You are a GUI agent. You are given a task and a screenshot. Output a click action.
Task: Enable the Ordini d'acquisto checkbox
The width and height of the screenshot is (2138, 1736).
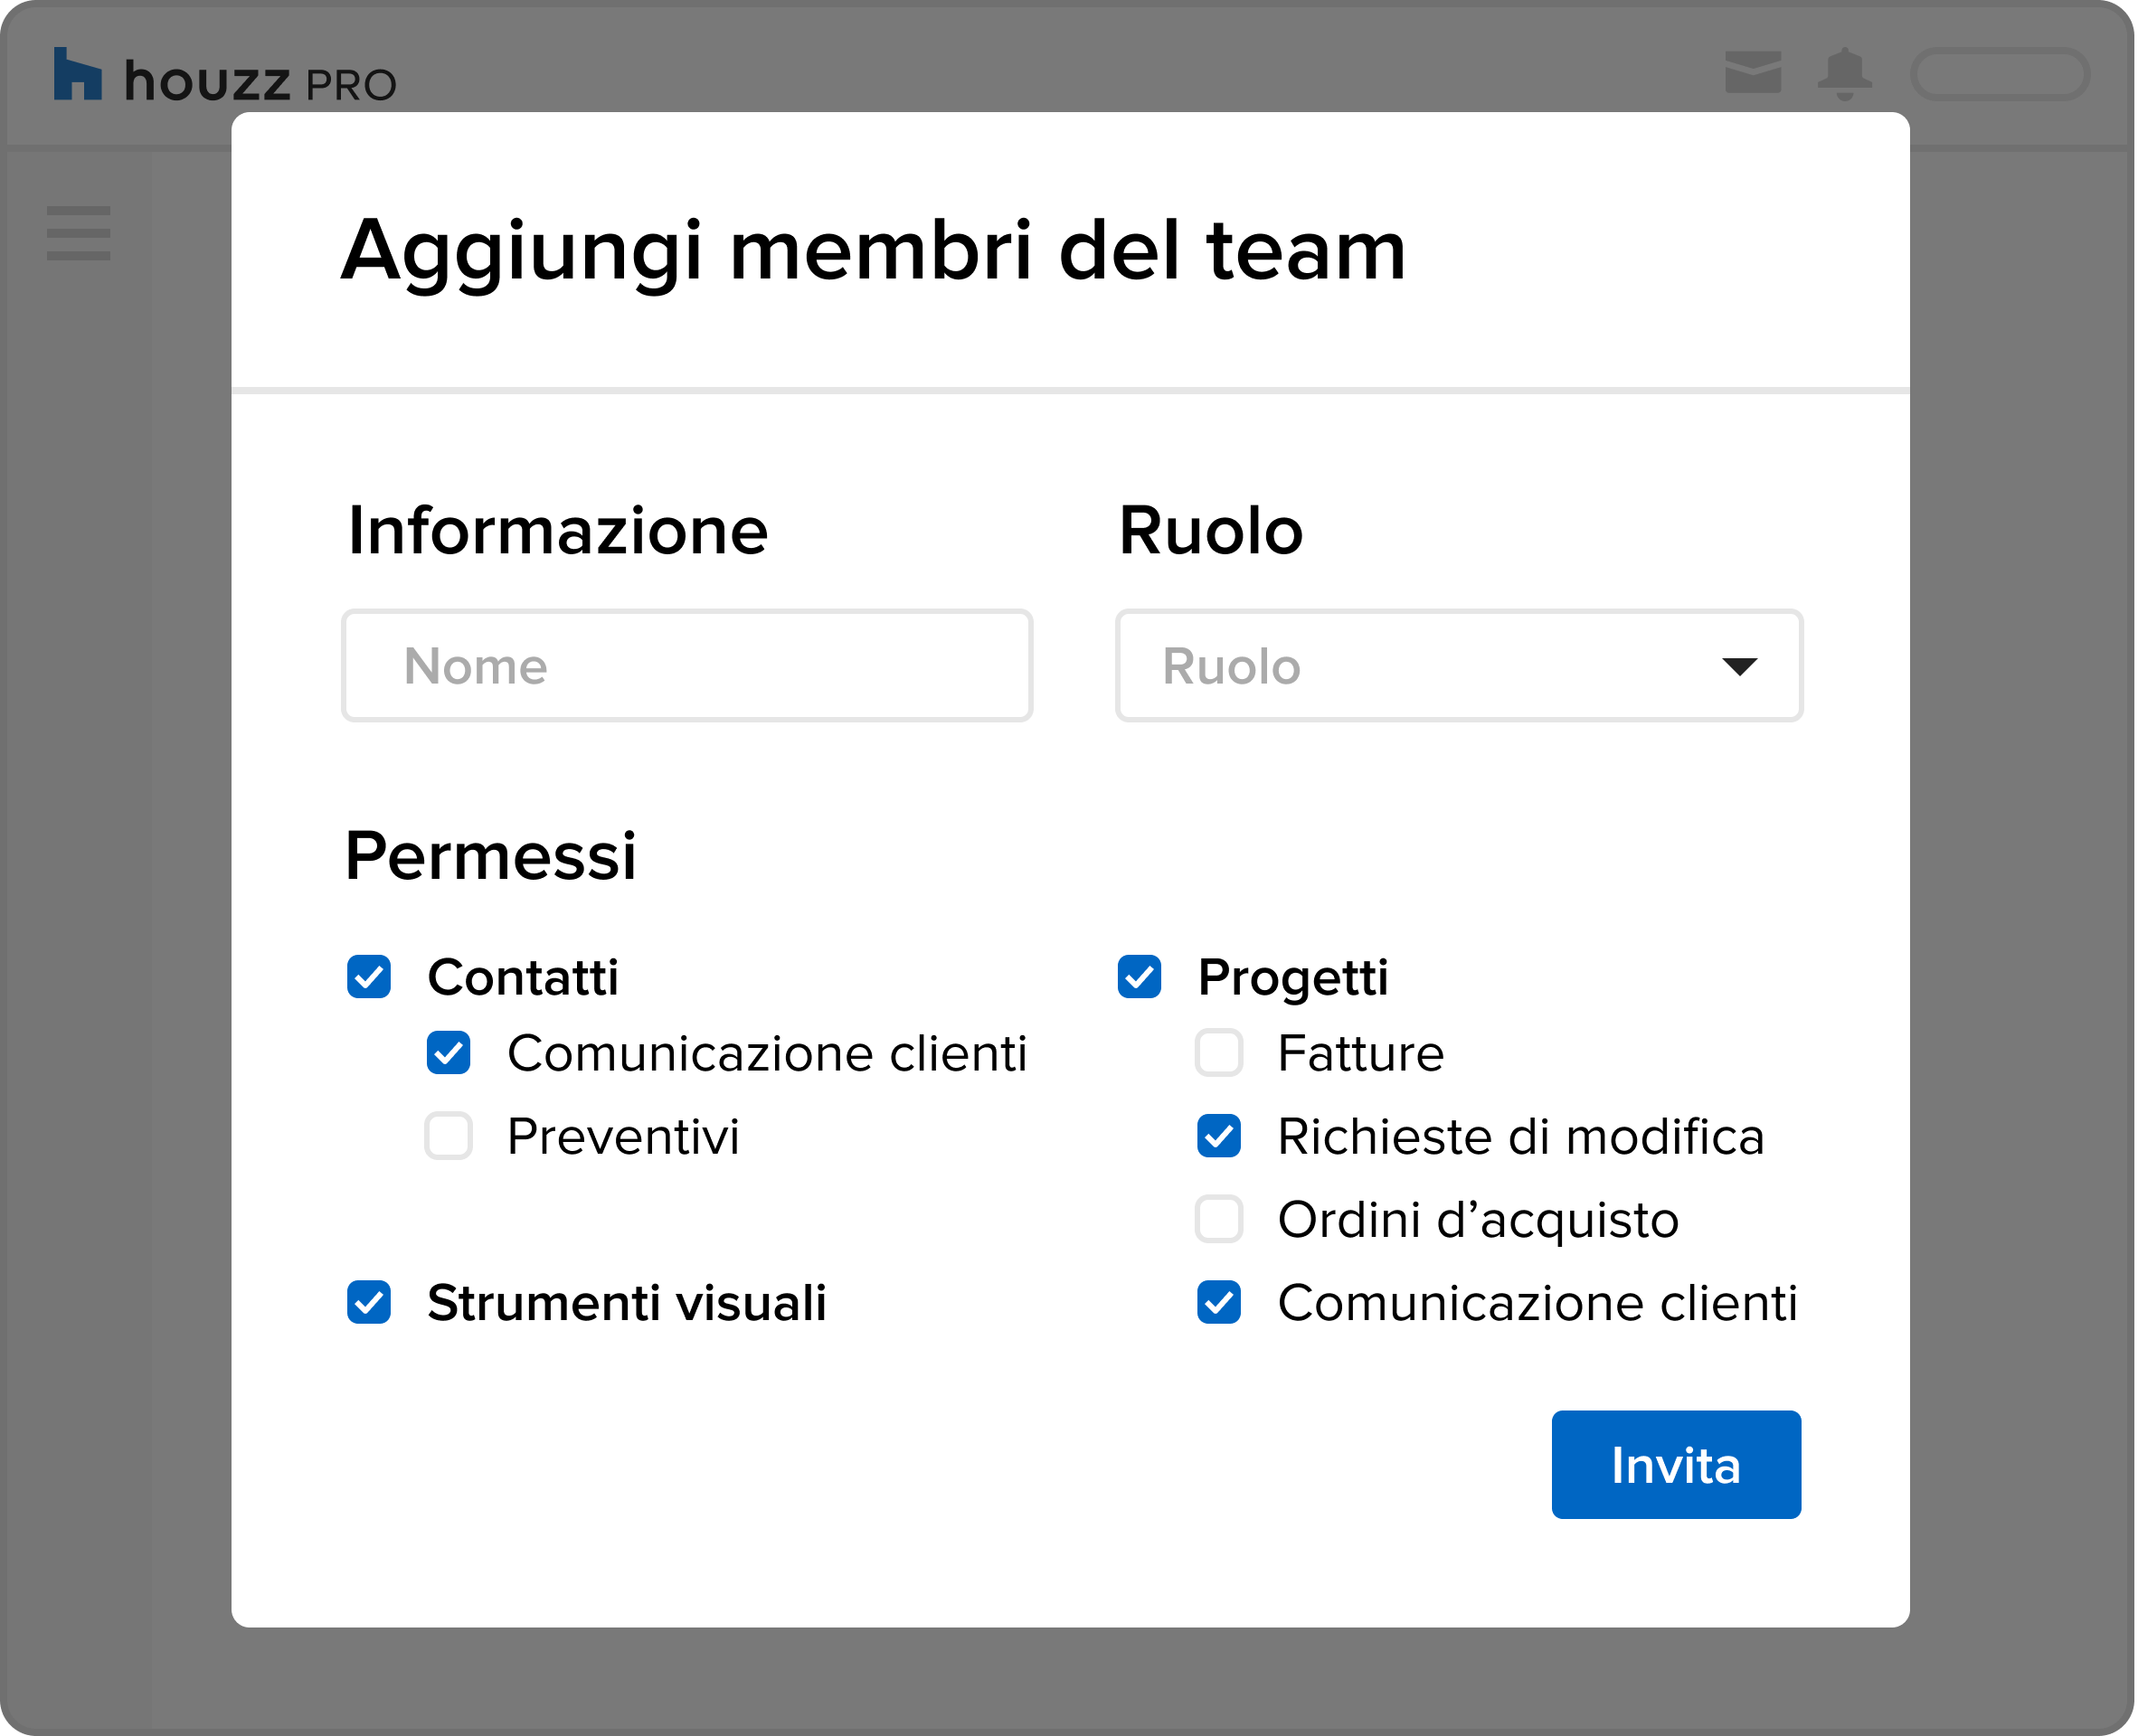click(1220, 1219)
